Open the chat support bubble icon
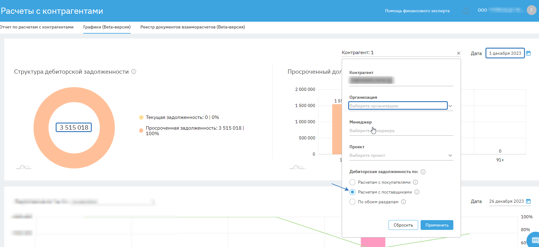 (534, 240)
